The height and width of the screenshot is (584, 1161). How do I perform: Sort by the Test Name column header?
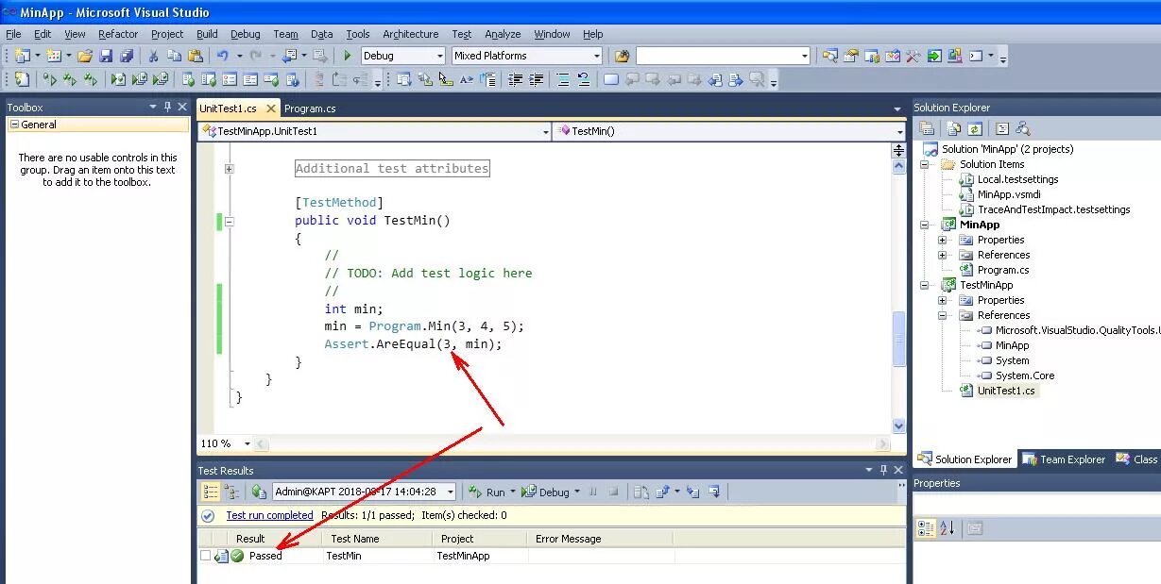click(x=377, y=539)
